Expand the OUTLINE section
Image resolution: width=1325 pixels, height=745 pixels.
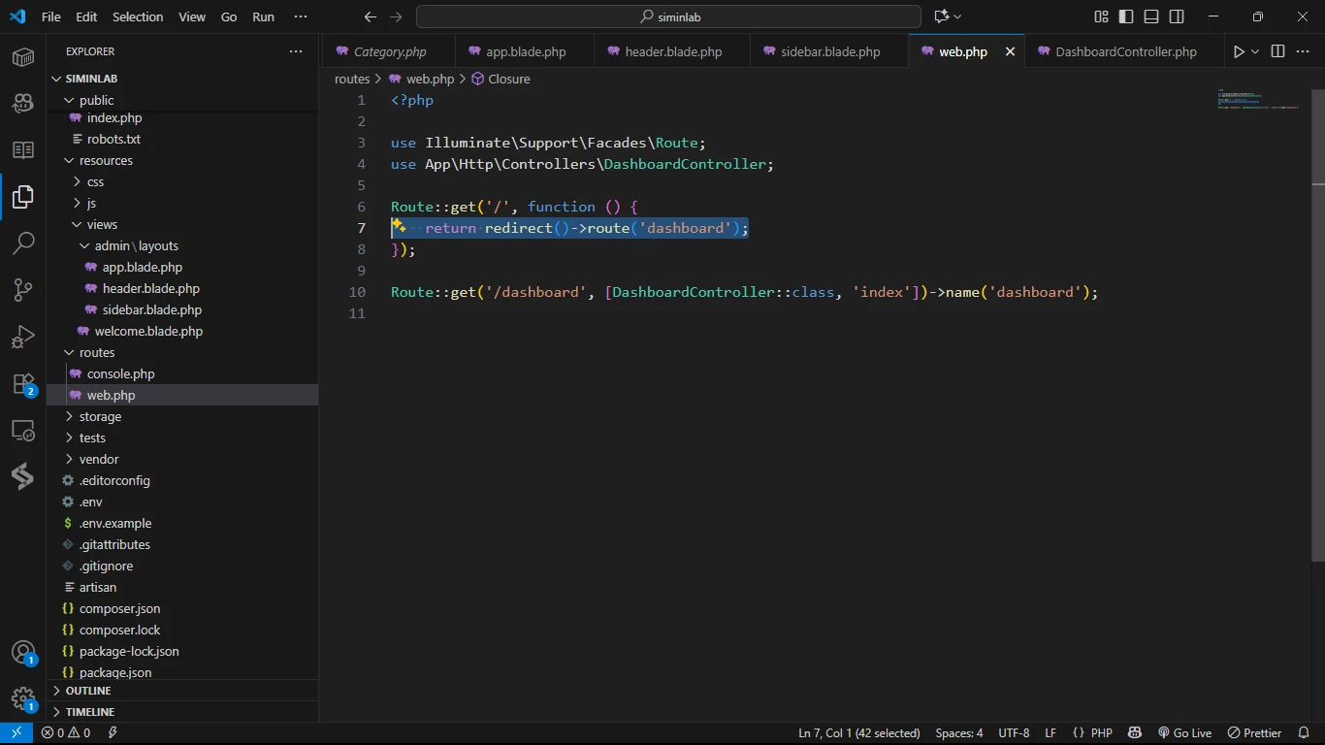[x=88, y=691]
